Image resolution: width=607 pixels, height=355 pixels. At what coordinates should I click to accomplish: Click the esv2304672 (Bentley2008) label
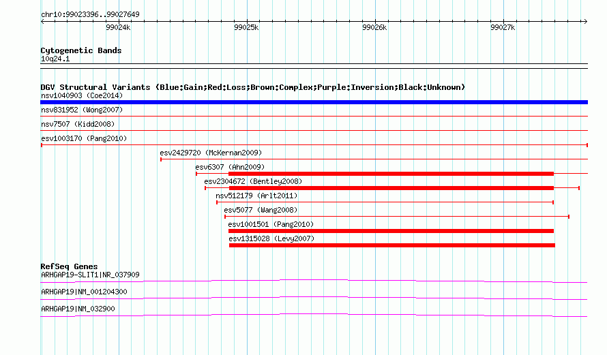(253, 181)
